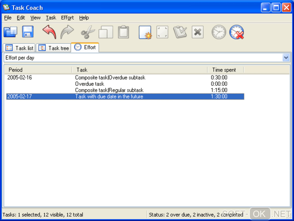Click the New subtask dashed-corners icon
Viewport: 294px width, 221px height.
[162, 32]
